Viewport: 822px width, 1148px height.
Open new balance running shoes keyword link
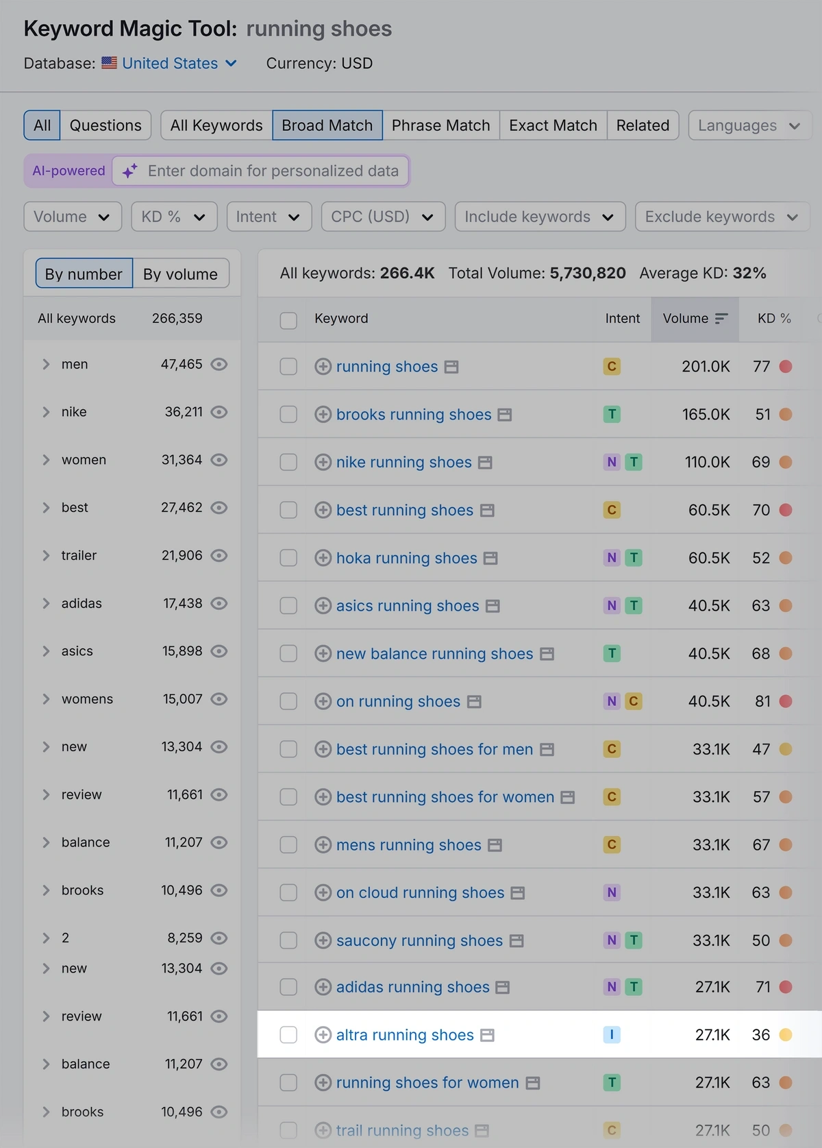[435, 654]
